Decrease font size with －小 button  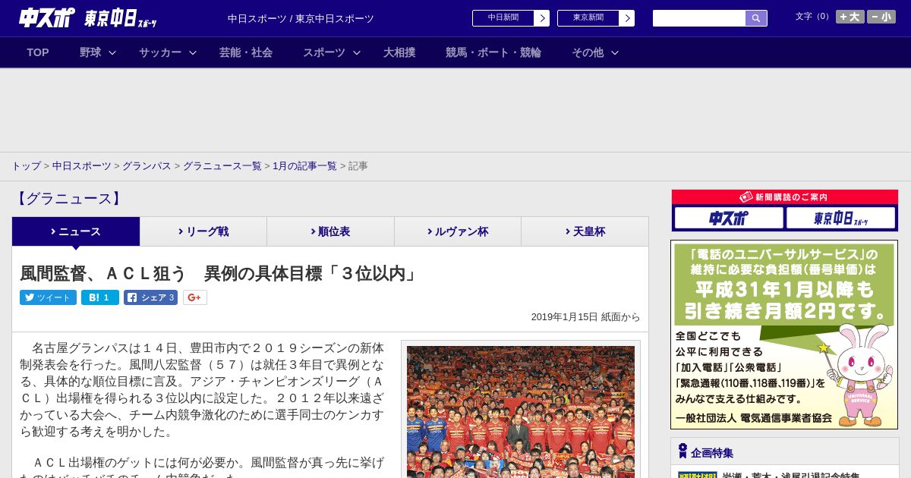click(x=881, y=17)
